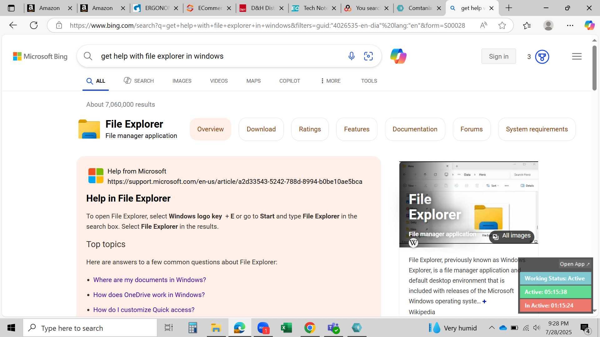Click the Wikipedia W icon
The width and height of the screenshot is (600, 337).
(x=413, y=243)
